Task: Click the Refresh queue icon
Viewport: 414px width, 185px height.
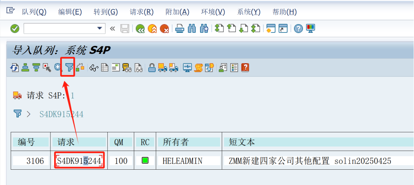Action: click(14, 68)
